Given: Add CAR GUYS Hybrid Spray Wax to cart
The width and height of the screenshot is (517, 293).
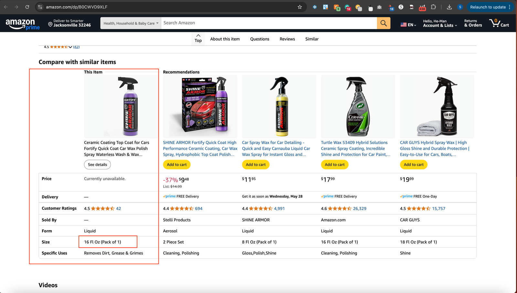Looking at the screenshot, I should tap(414, 165).
